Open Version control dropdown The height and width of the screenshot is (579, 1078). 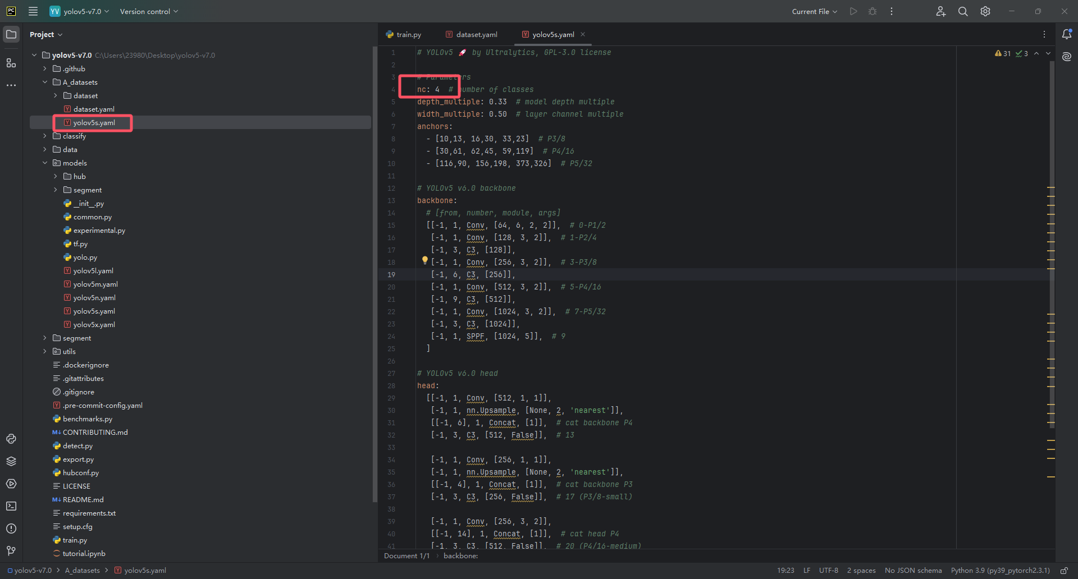tap(149, 11)
